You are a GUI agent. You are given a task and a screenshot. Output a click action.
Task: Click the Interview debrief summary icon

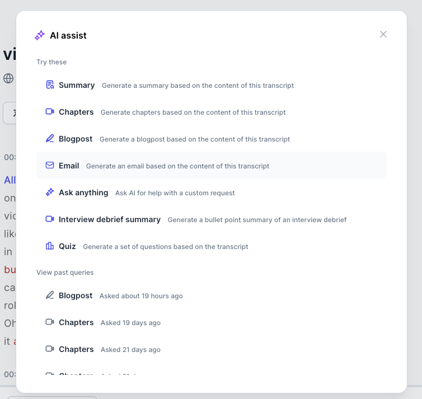point(50,219)
